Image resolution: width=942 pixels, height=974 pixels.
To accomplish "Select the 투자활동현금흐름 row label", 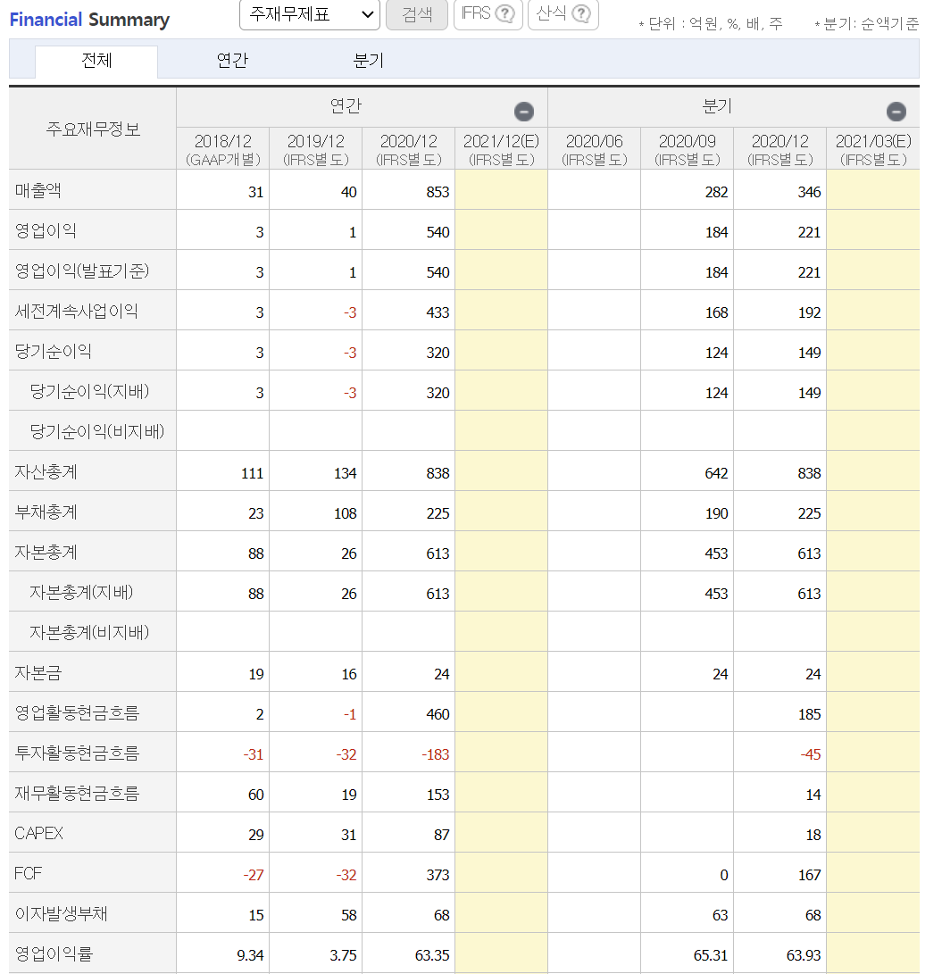I will pos(77,753).
